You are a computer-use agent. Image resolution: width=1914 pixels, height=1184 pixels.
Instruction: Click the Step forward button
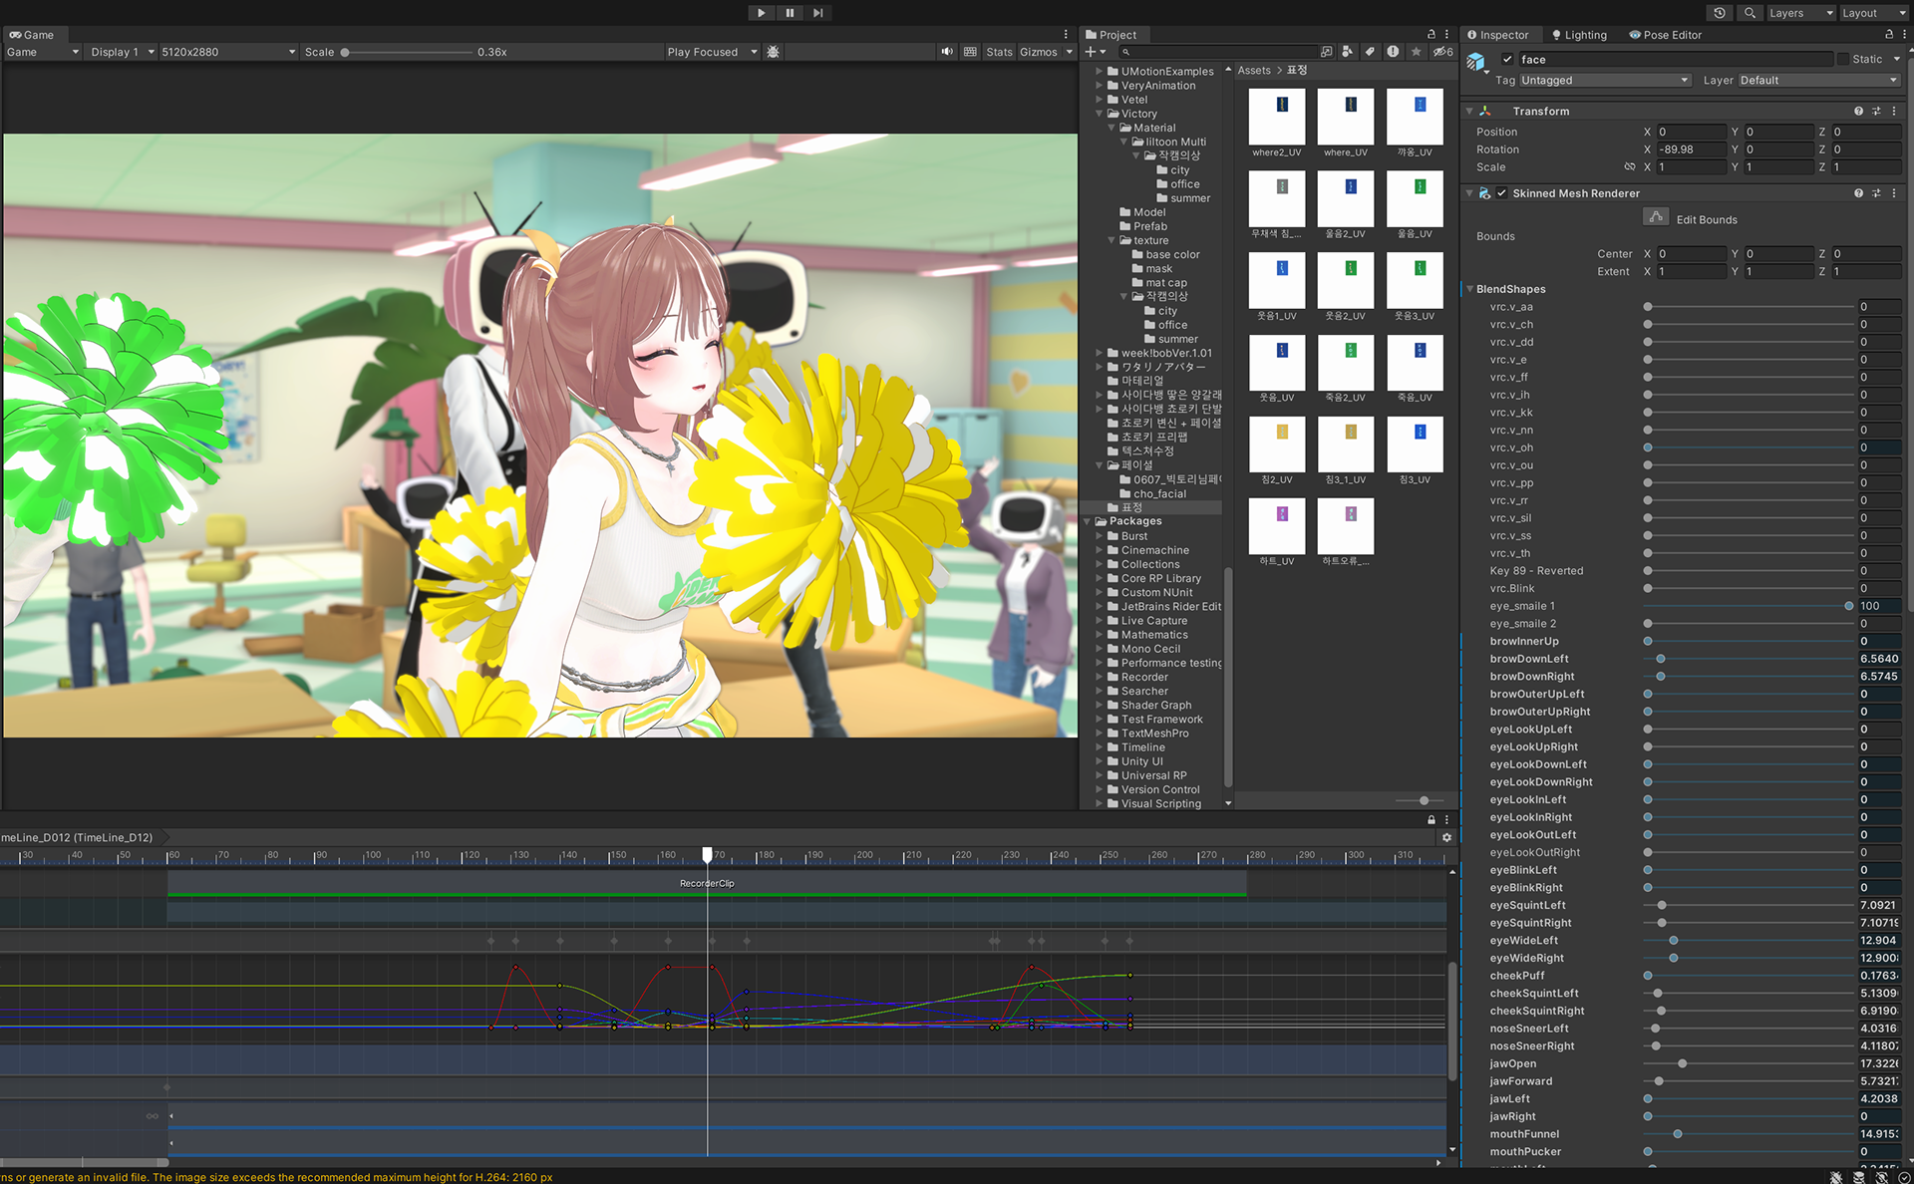(817, 13)
